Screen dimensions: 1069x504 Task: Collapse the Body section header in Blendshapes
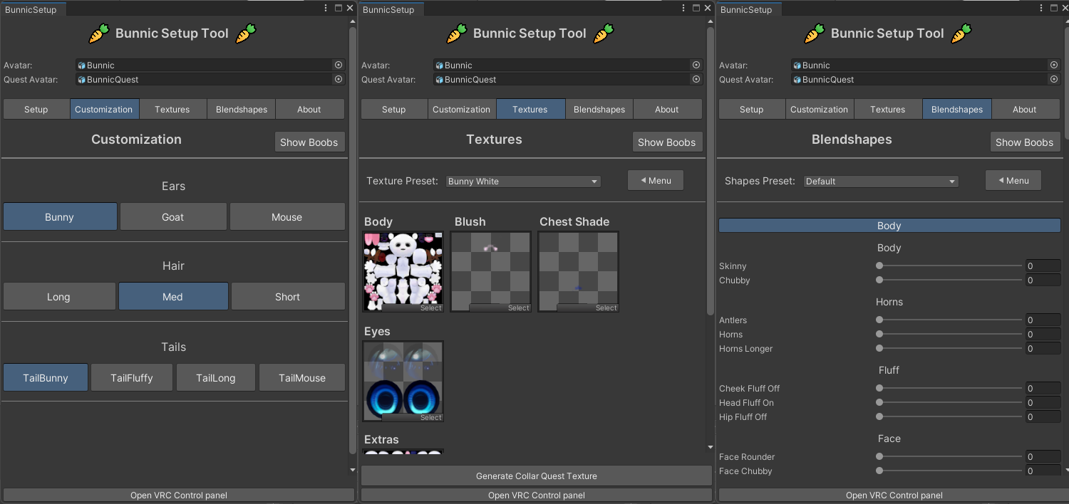889,226
